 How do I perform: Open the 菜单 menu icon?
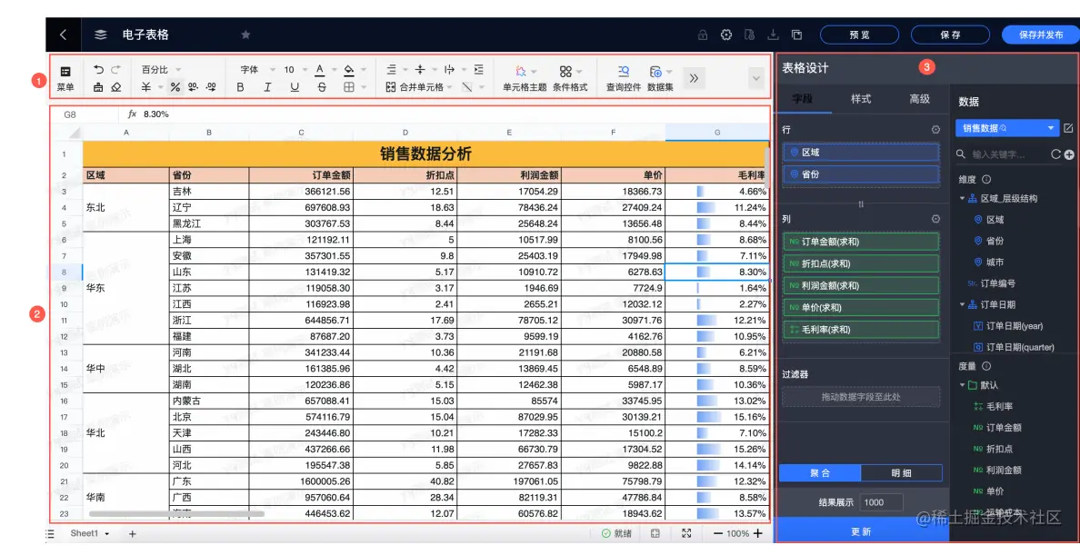coord(65,72)
